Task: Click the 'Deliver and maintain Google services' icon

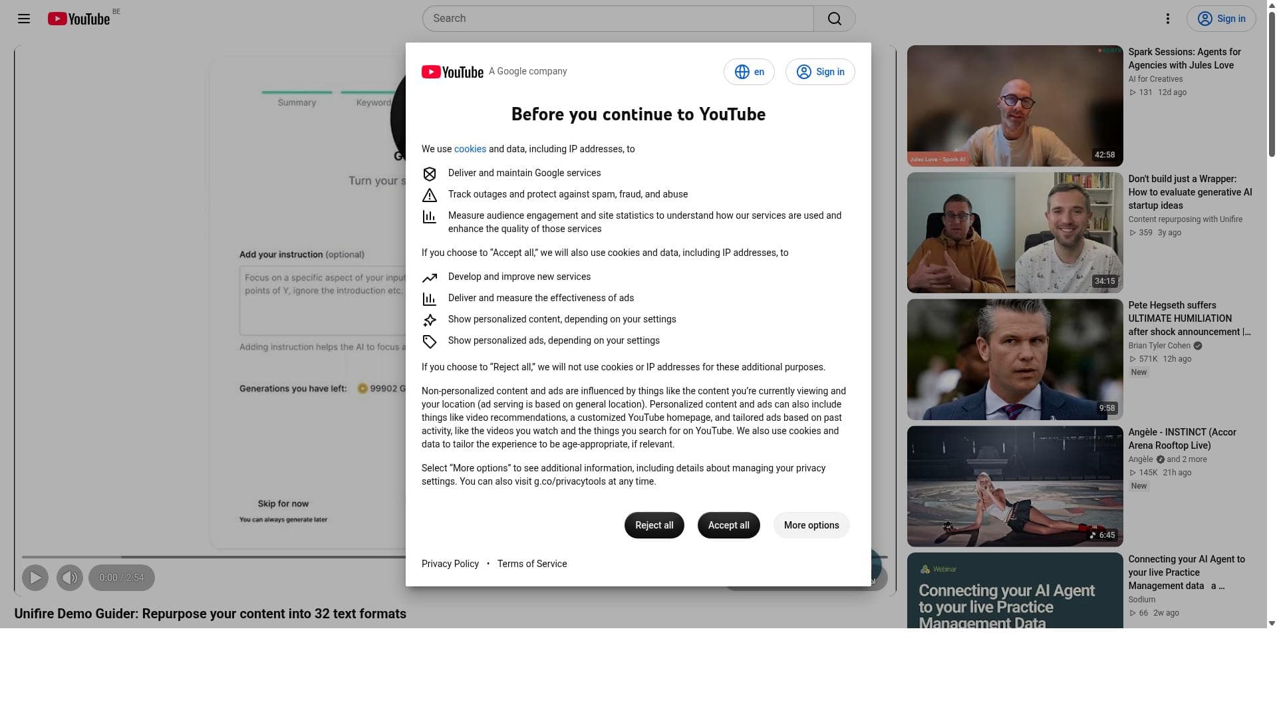Action: (430, 174)
